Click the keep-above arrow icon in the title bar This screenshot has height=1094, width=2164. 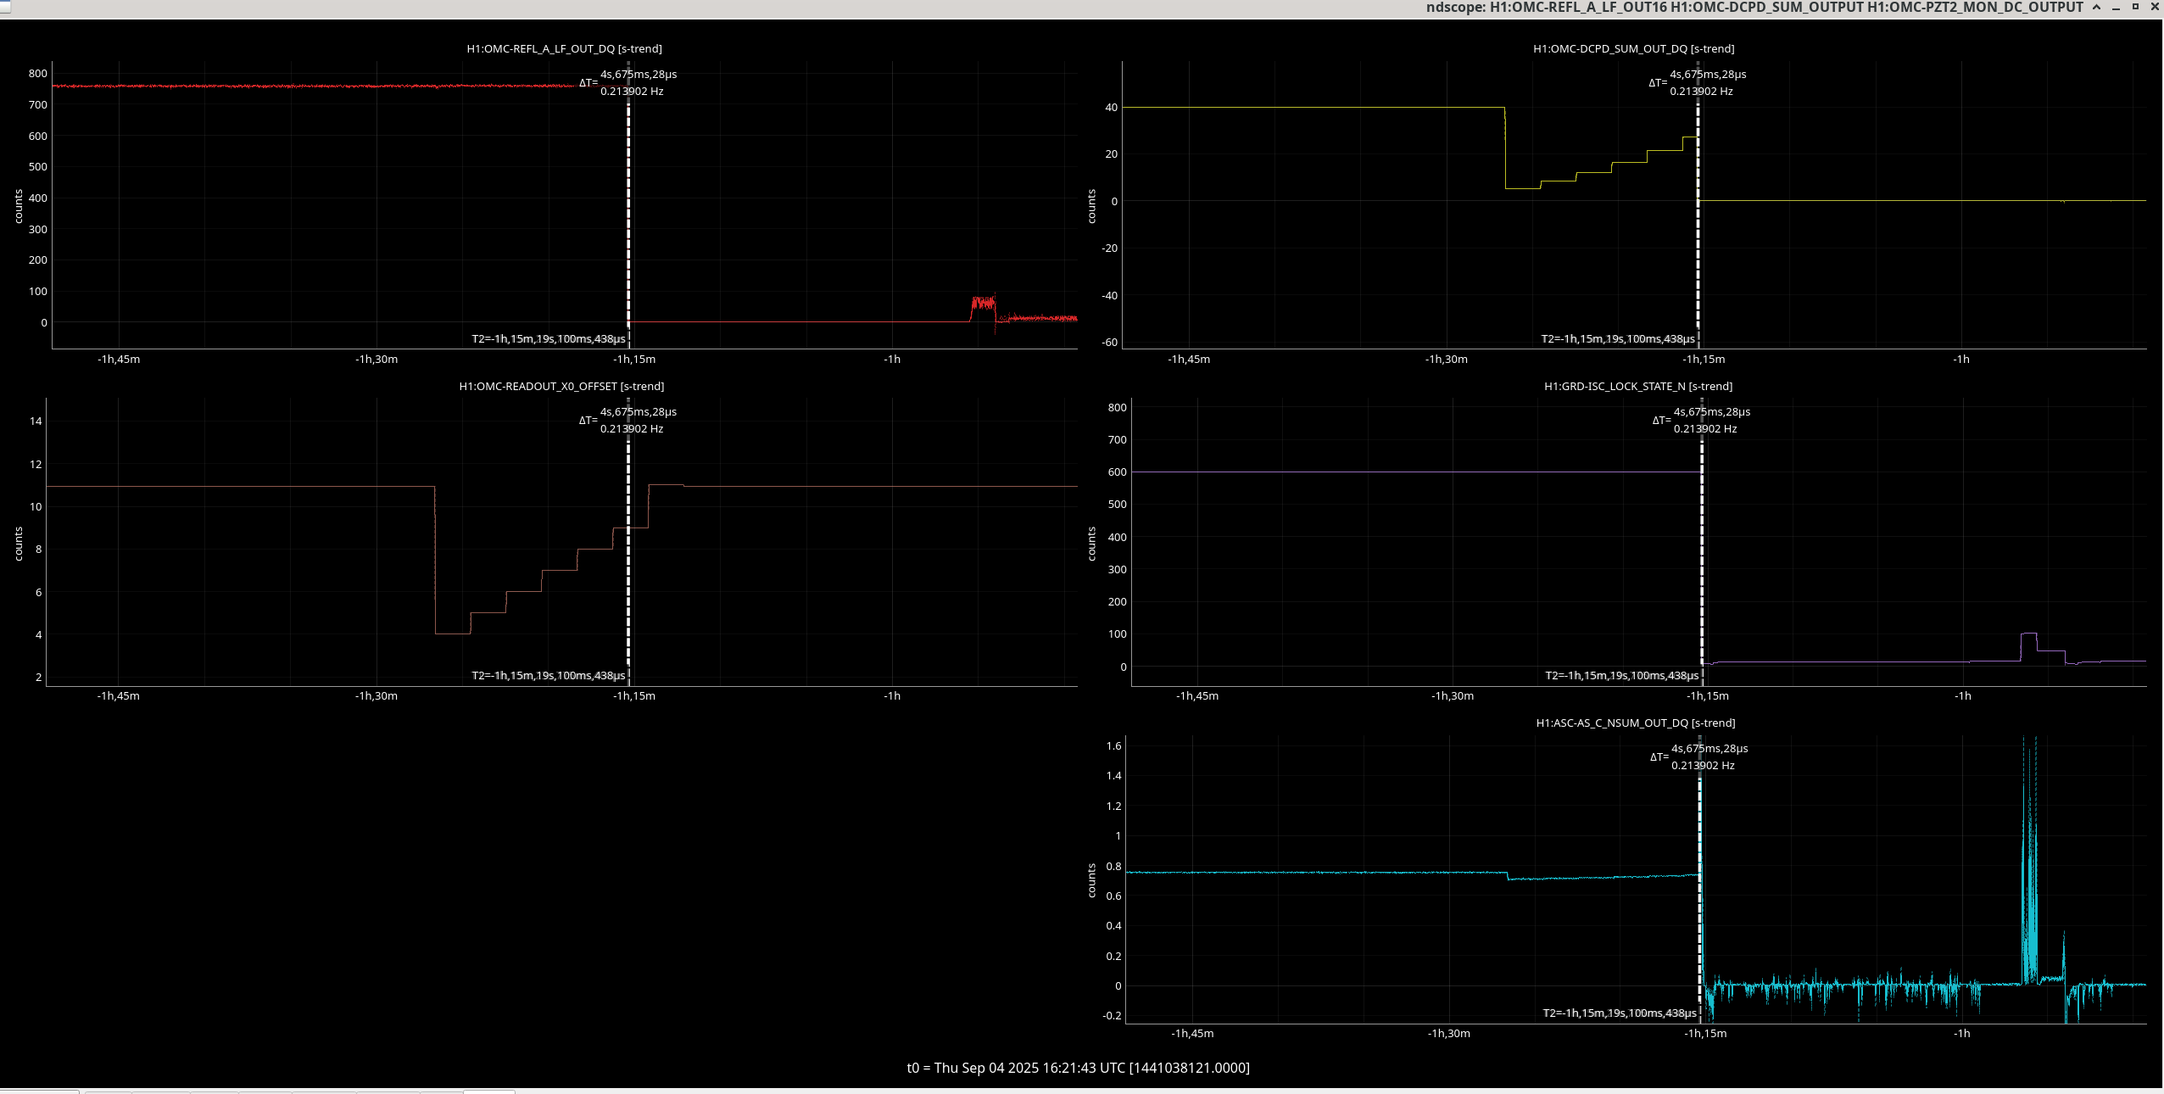click(x=2097, y=8)
